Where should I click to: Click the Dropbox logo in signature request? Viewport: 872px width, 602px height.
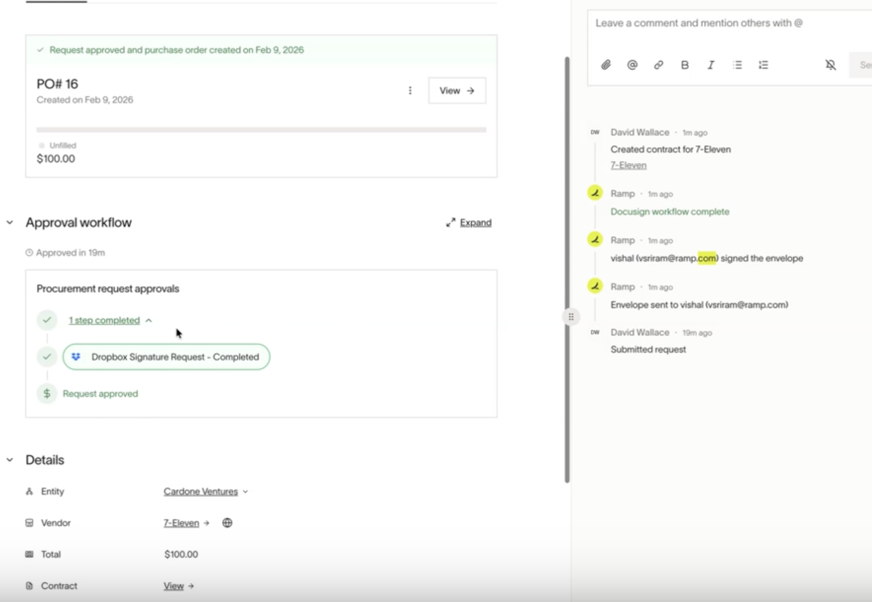pos(76,357)
